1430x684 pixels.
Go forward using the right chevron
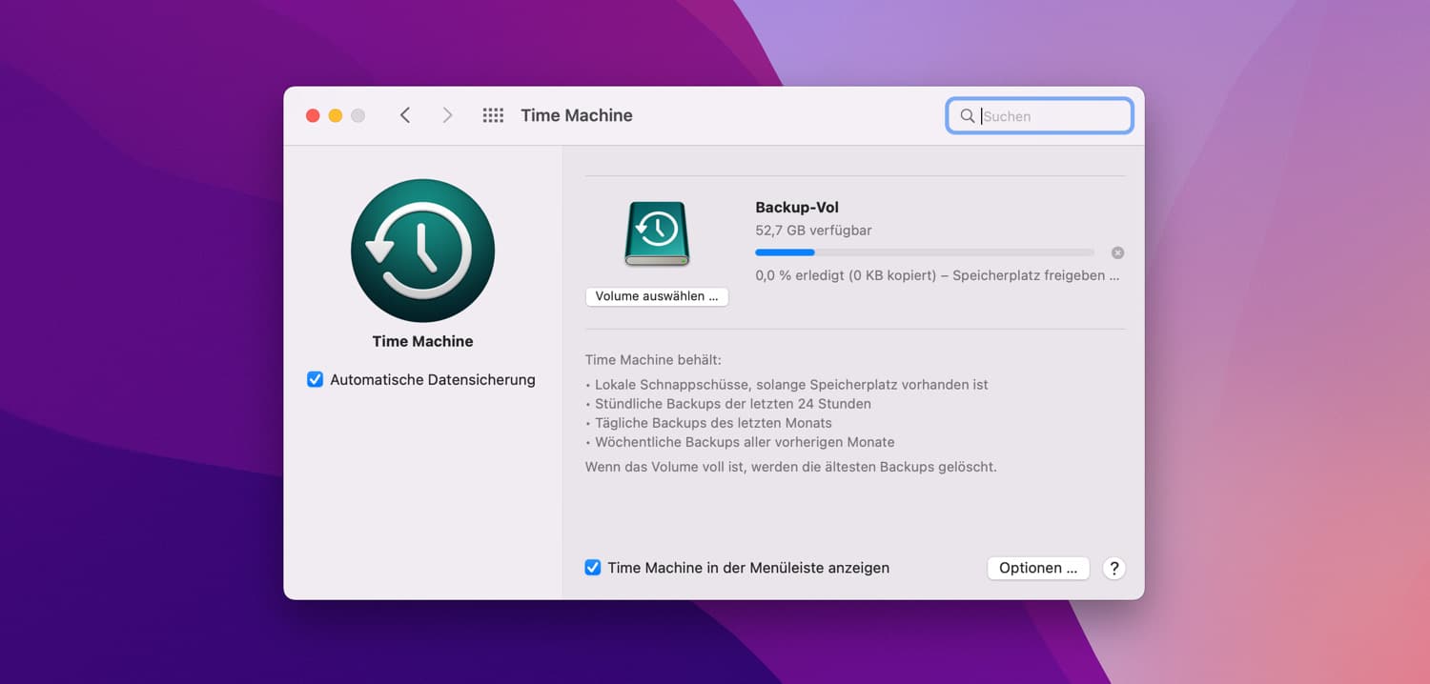tap(447, 115)
